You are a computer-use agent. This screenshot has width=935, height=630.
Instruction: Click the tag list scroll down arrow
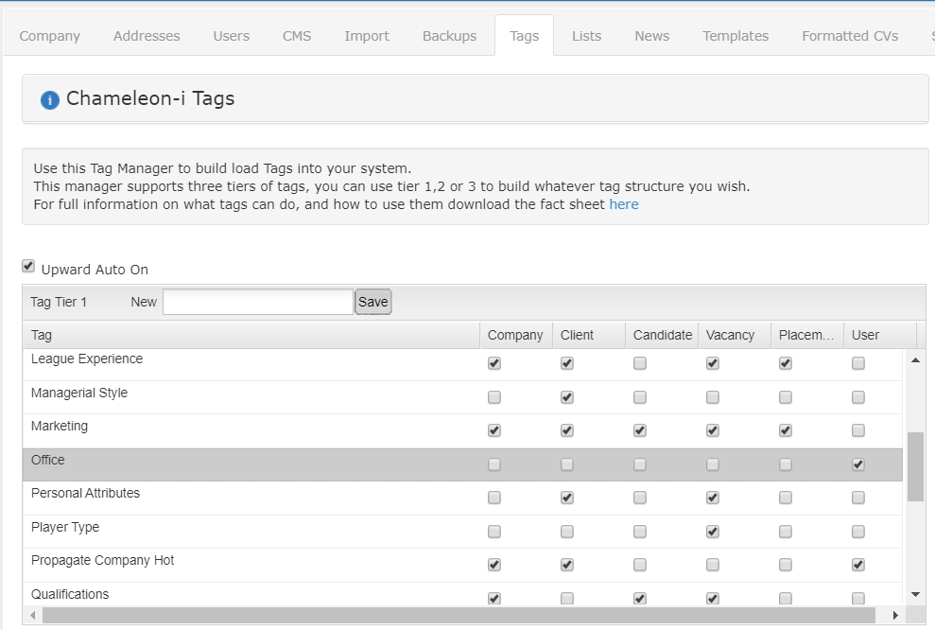(915, 594)
